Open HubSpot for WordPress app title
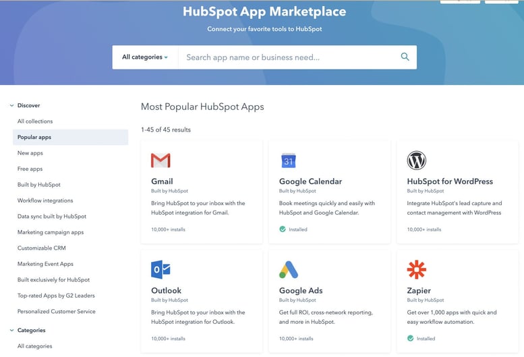Image resolution: width=524 pixels, height=357 pixels. click(x=450, y=182)
